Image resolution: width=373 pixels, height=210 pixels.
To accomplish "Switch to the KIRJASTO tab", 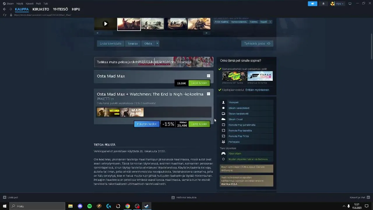I will (41, 9).
